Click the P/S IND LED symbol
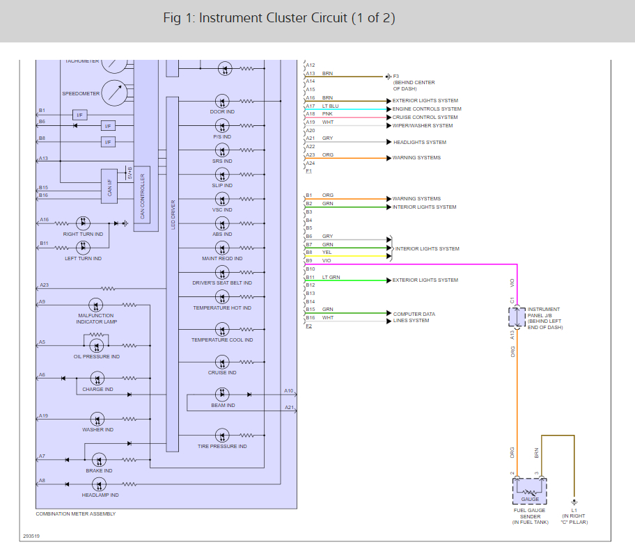This screenshot has height=558, width=635. pyautogui.click(x=222, y=126)
